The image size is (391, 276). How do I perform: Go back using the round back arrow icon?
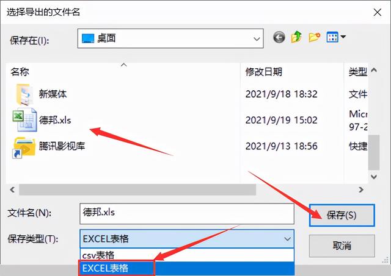(279, 38)
